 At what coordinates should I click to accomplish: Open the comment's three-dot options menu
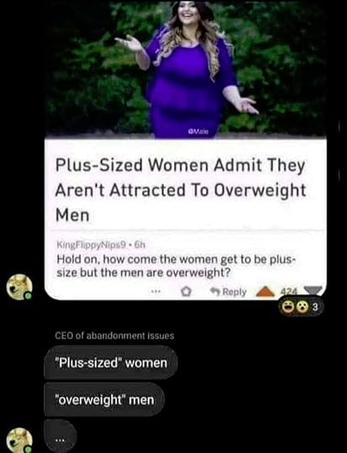[x=155, y=292]
